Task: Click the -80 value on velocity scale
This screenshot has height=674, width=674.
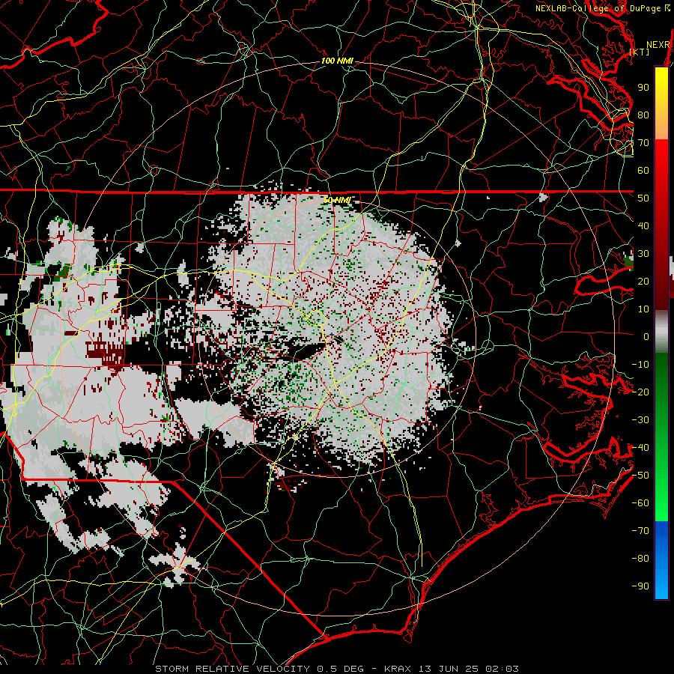Action: 640,559
